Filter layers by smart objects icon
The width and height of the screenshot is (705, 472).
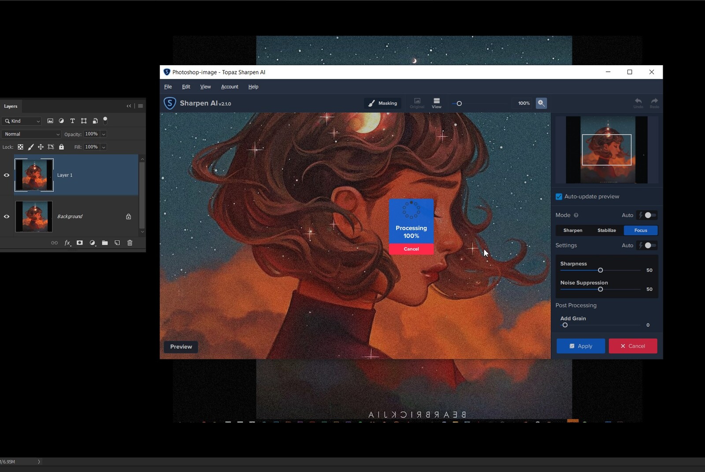[x=95, y=121]
